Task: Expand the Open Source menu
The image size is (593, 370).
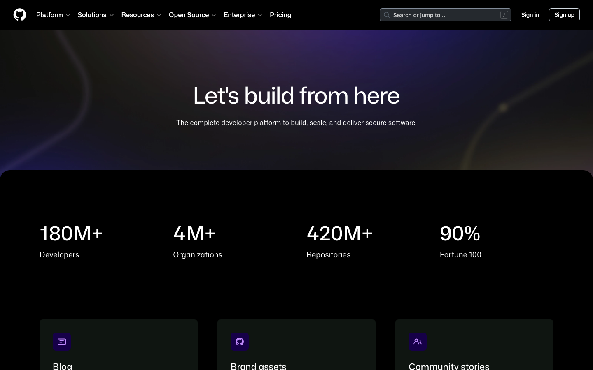Action: coord(192,15)
